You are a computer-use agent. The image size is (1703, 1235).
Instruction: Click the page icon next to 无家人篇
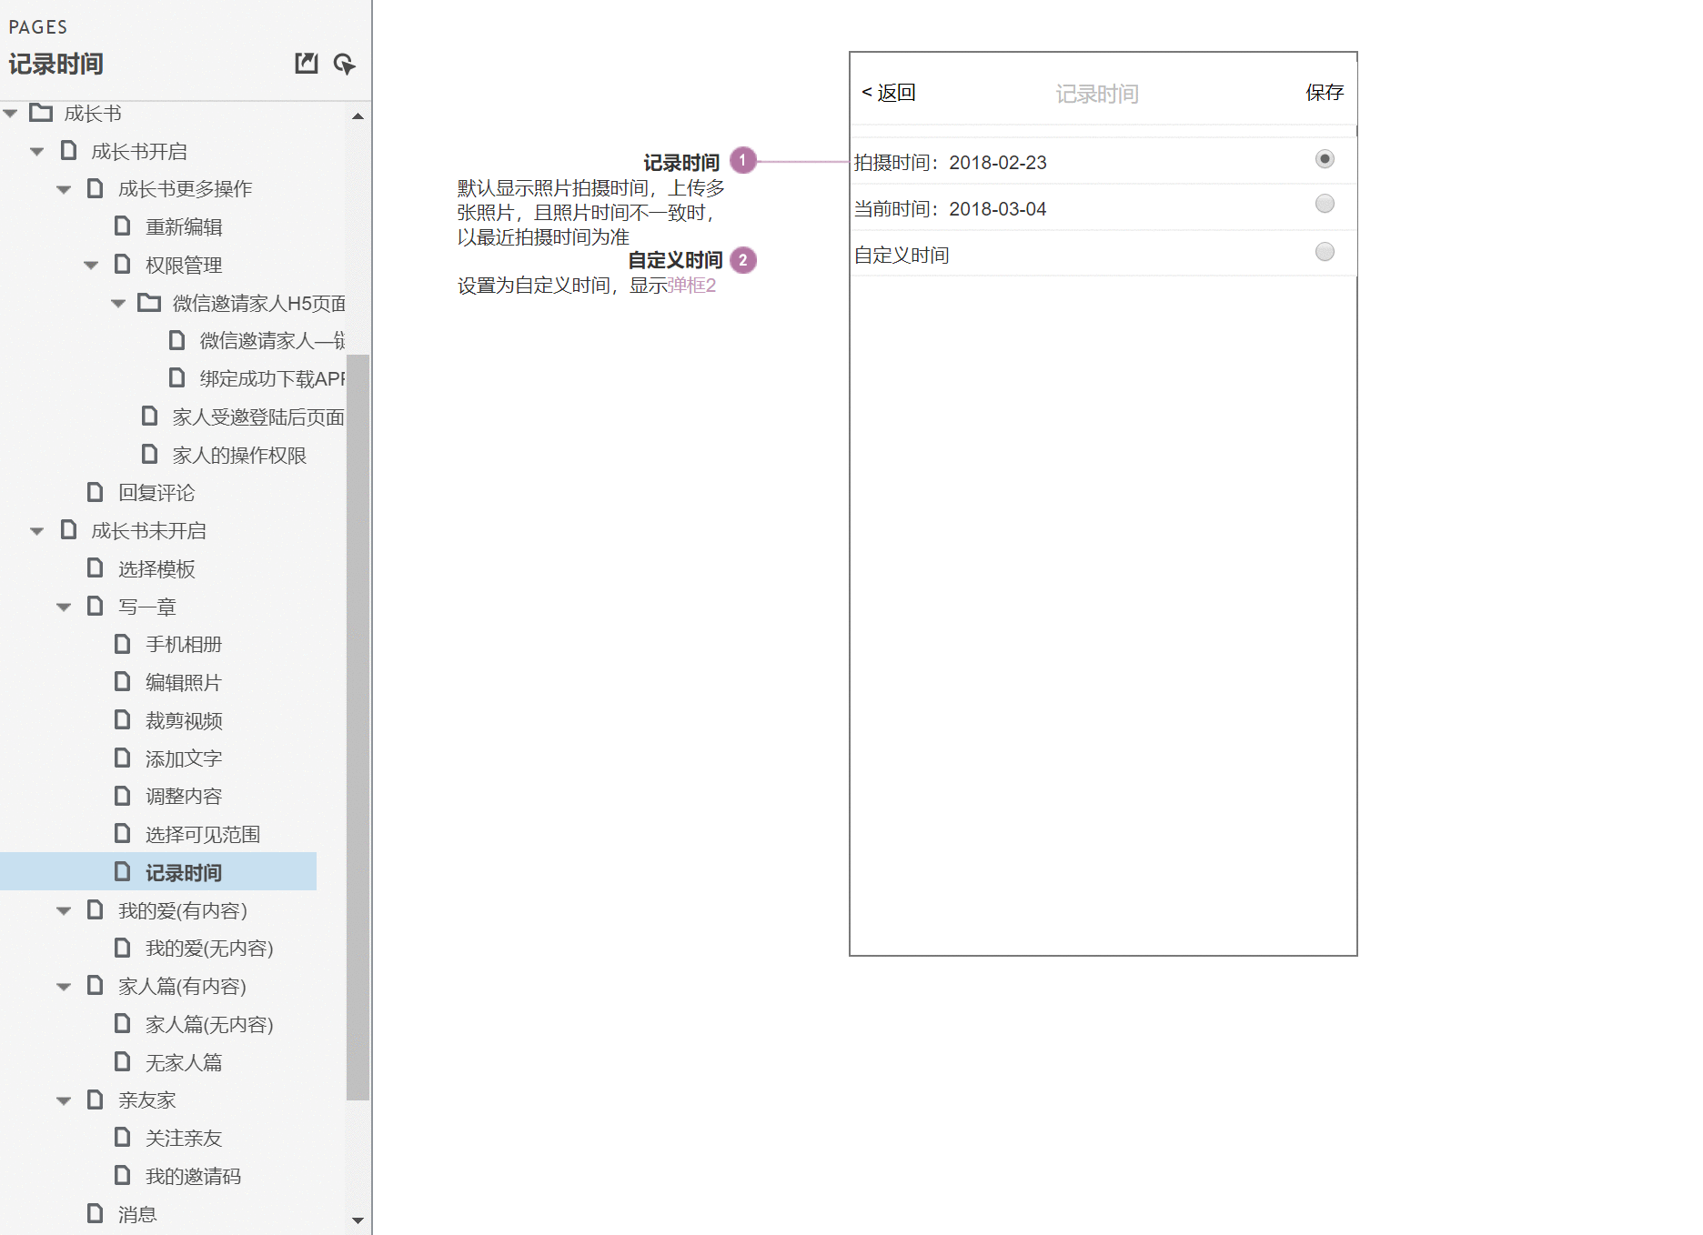[x=123, y=1061]
